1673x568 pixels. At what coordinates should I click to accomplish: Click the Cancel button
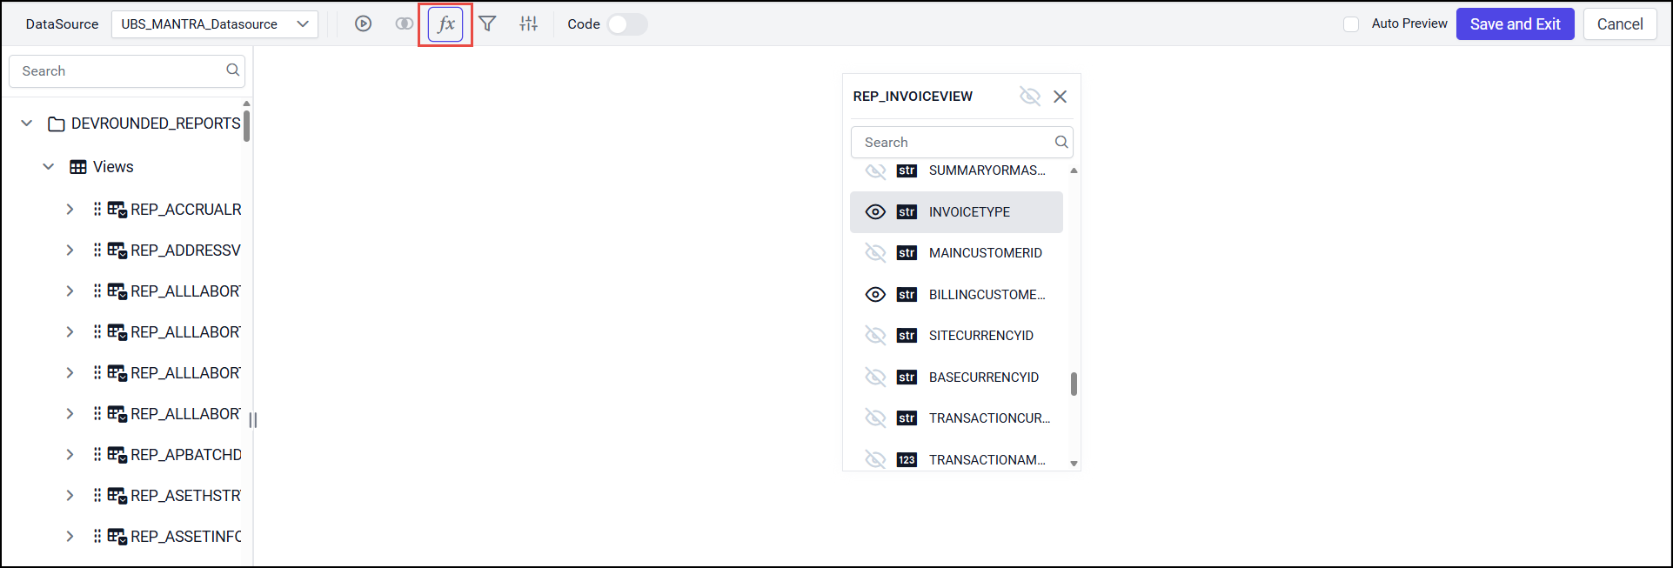click(1619, 24)
